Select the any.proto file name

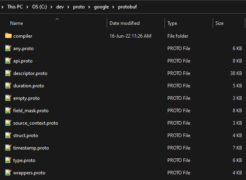pos(23,49)
